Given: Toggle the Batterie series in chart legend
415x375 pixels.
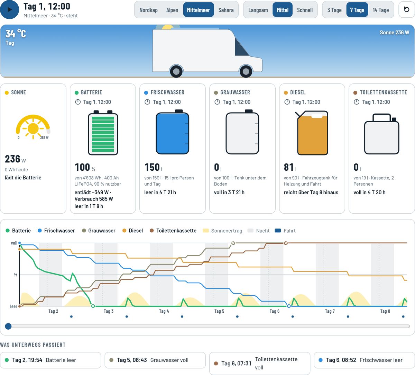Looking at the screenshot, I should pyautogui.click(x=18, y=231).
